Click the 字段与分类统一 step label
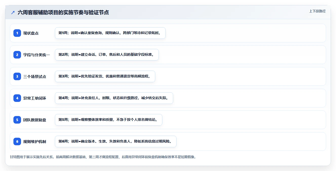The width and height of the screenshot is (336, 171). pyautogui.click(x=37, y=55)
